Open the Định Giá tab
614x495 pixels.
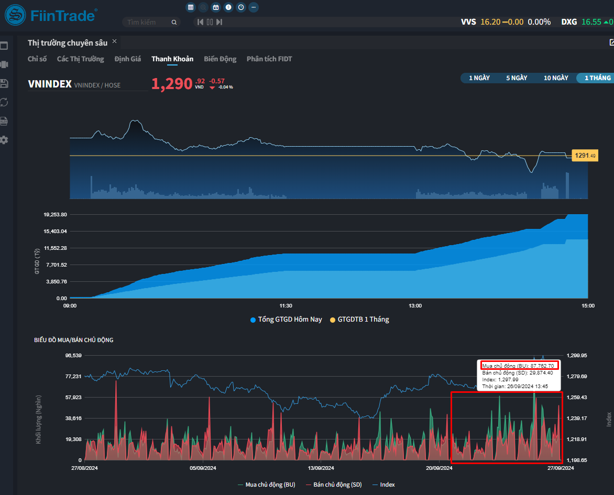click(x=128, y=59)
